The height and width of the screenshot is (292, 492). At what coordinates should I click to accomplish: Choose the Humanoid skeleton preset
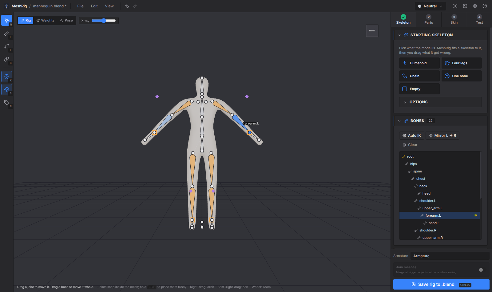(x=419, y=63)
